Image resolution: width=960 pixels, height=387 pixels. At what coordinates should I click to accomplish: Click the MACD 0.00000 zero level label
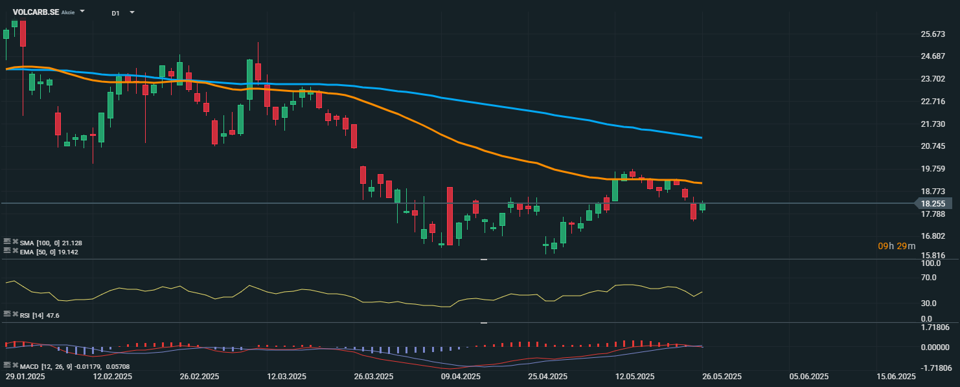(x=935, y=348)
